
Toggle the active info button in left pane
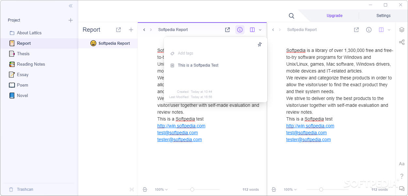[x=240, y=30]
